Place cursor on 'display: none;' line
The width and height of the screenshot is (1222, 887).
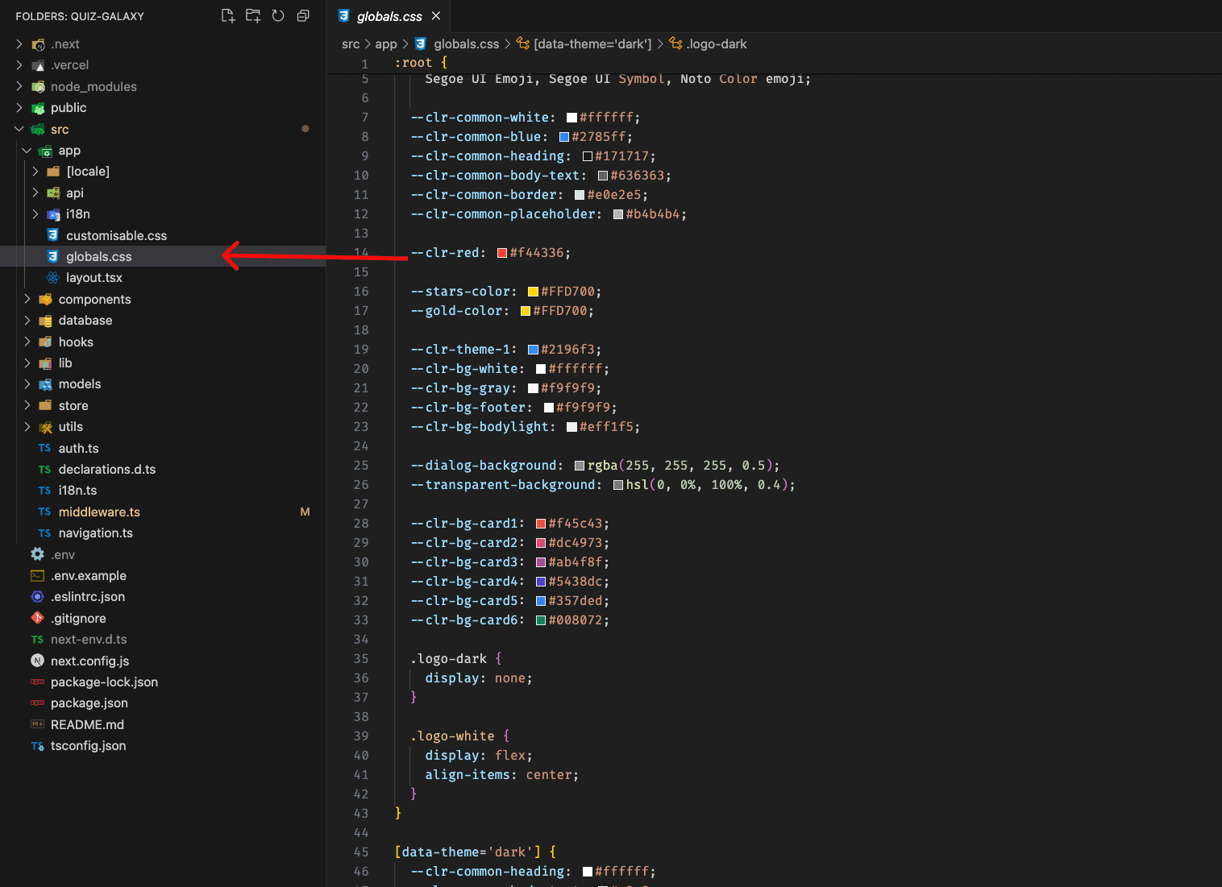479,678
